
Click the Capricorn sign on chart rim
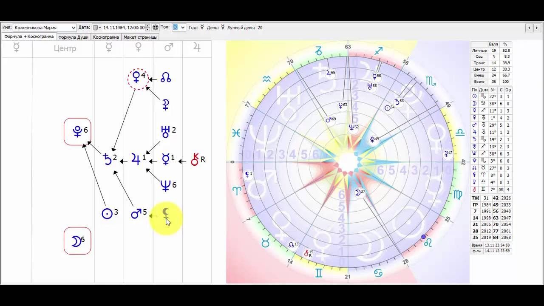click(x=318, y=51)
